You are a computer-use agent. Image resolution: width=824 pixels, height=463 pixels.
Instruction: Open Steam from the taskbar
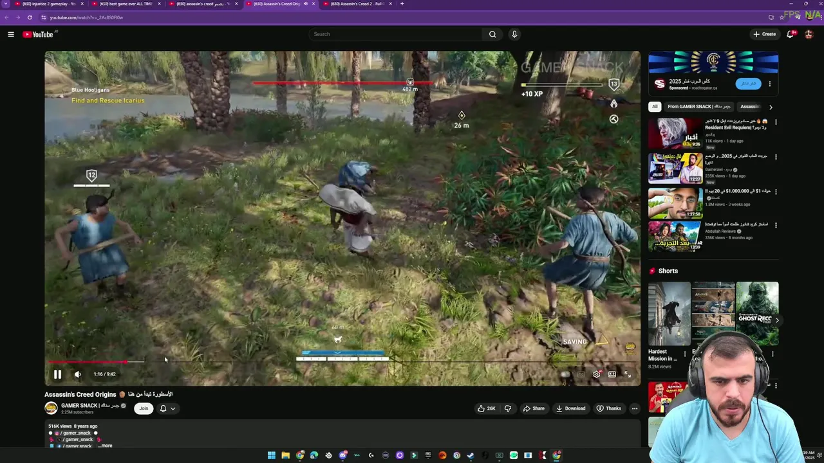[471, 455]
